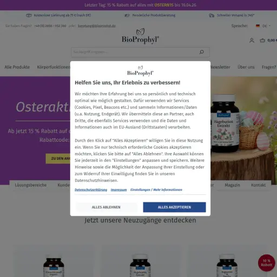
Task: Switch to the Lösungsbereiche tab
Action: coord(31,185)
